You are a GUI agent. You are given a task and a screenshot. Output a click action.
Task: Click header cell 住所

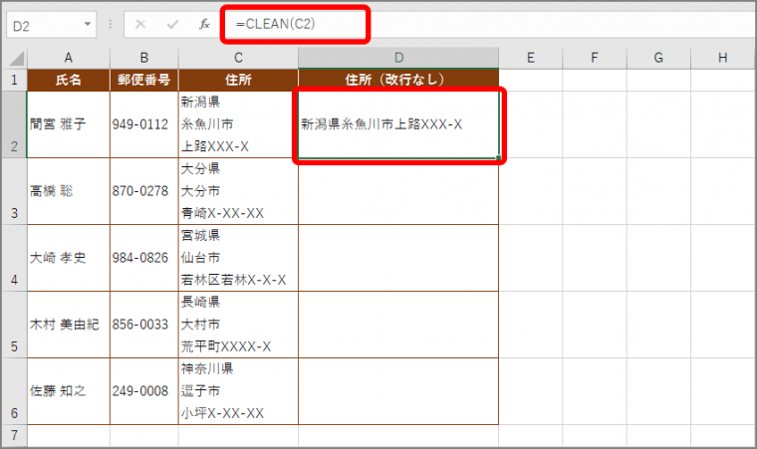[x=238, y=80]
